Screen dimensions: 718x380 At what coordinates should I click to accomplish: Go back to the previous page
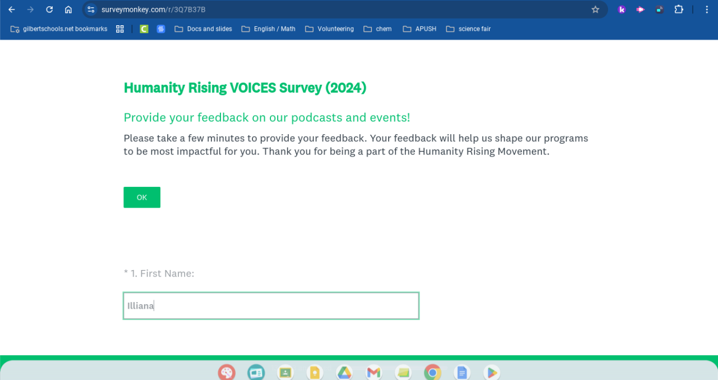click(x=12, y=10)
